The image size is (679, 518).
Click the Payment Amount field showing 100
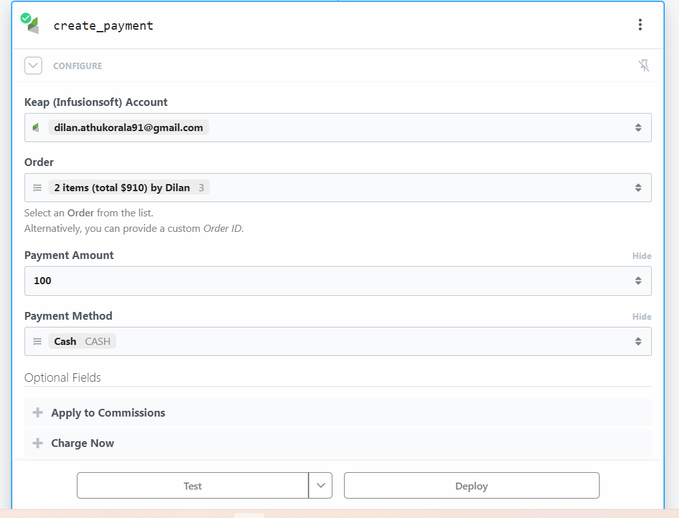coord(338,281)
